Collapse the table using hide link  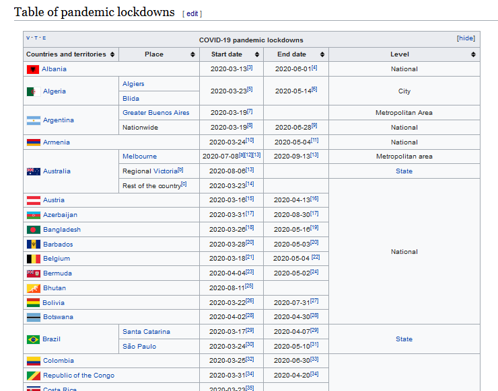[x=466, y=38]
